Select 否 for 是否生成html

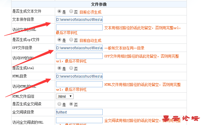click(71, 68)
